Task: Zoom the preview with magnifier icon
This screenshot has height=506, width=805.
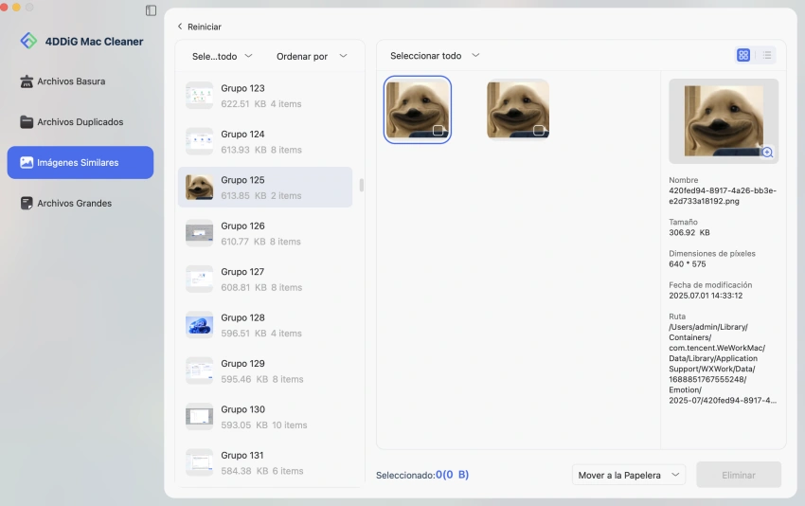Action: click(767, 152)
